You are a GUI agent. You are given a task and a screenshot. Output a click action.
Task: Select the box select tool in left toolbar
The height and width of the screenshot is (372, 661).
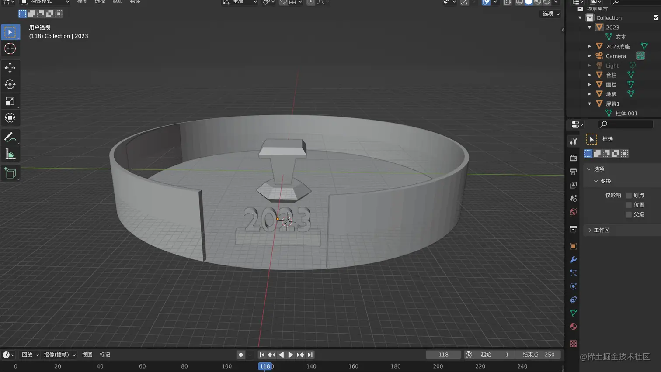tap(10, 32)
